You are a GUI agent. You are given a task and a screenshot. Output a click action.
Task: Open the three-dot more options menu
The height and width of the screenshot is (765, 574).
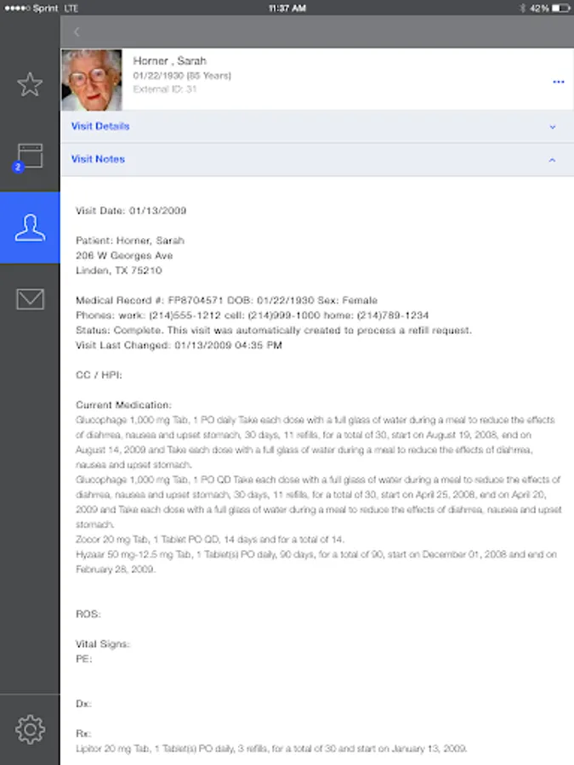click(559, 82)
